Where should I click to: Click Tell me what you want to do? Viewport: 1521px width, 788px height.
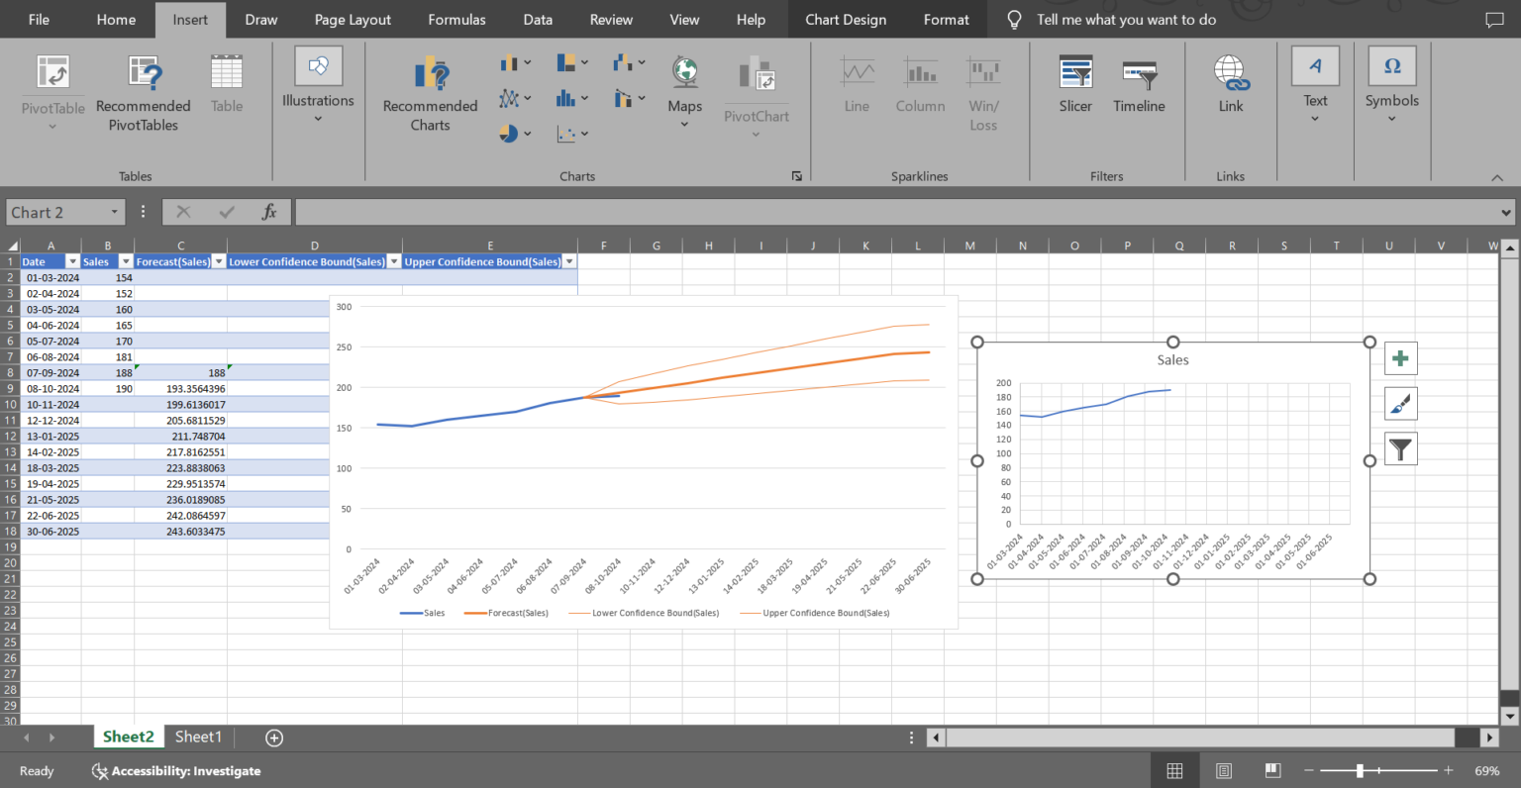tap(1126, 19)
